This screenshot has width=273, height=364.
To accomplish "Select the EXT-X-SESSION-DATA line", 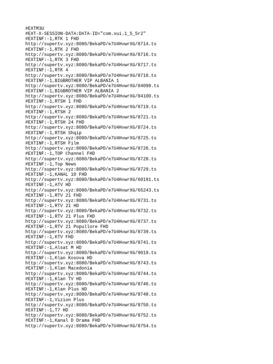I will click(x=85, y=33).
